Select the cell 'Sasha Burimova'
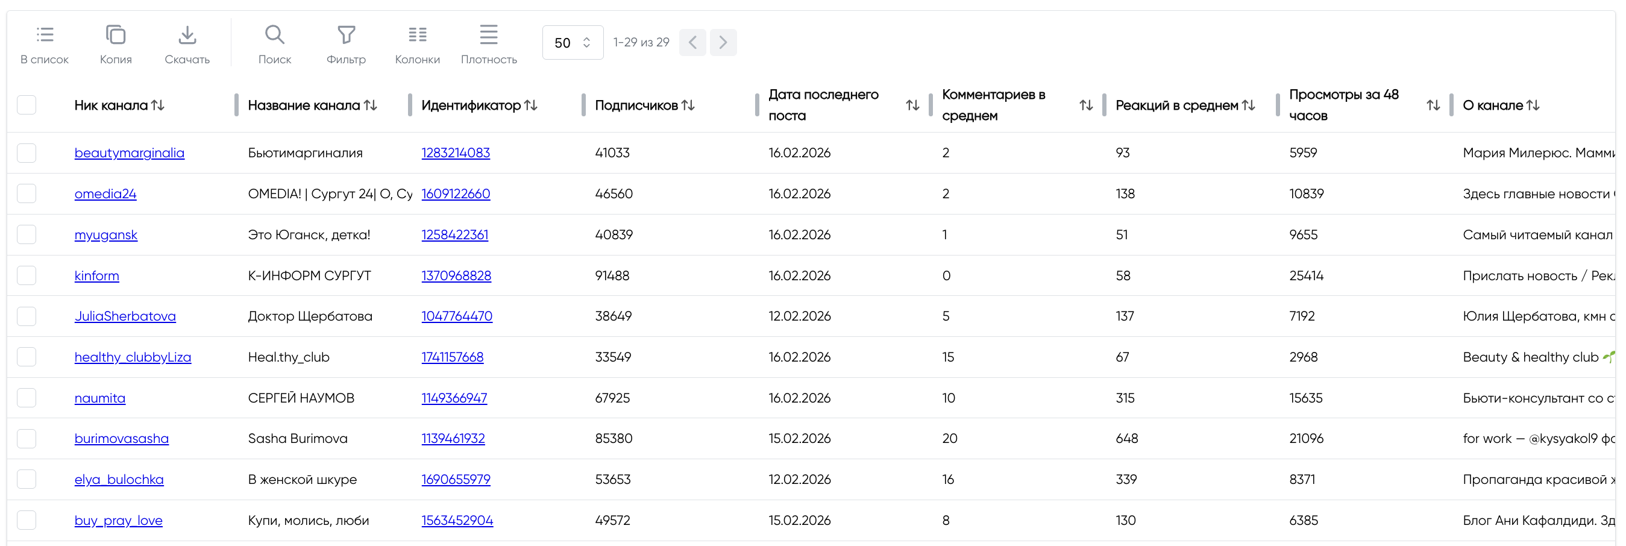Image resolution: width=1626 pixels, height=546 pixels. (x=297, y=439)
